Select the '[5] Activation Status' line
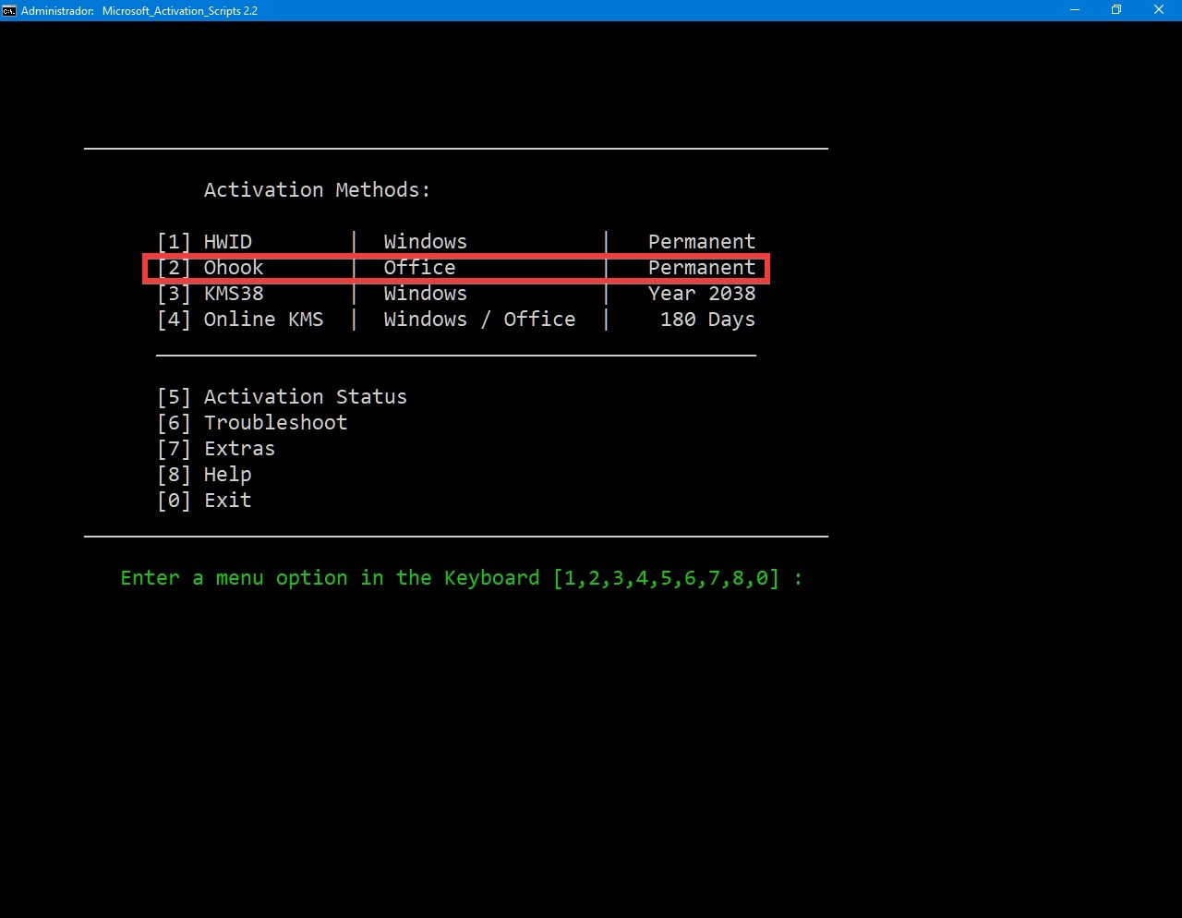The width and height of the screenshot is (1182, 918). pos(282,397)
